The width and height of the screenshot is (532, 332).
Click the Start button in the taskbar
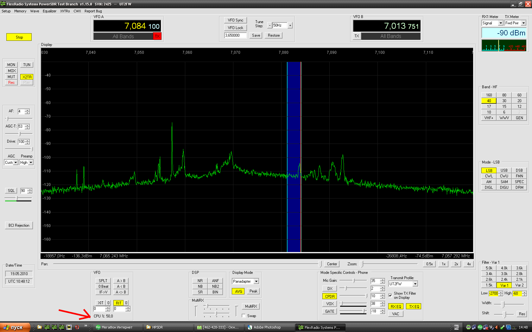pyautogui.click(x=15, y=327)
